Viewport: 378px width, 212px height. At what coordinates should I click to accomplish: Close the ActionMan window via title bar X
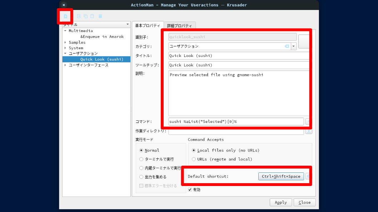click(64, 5)
